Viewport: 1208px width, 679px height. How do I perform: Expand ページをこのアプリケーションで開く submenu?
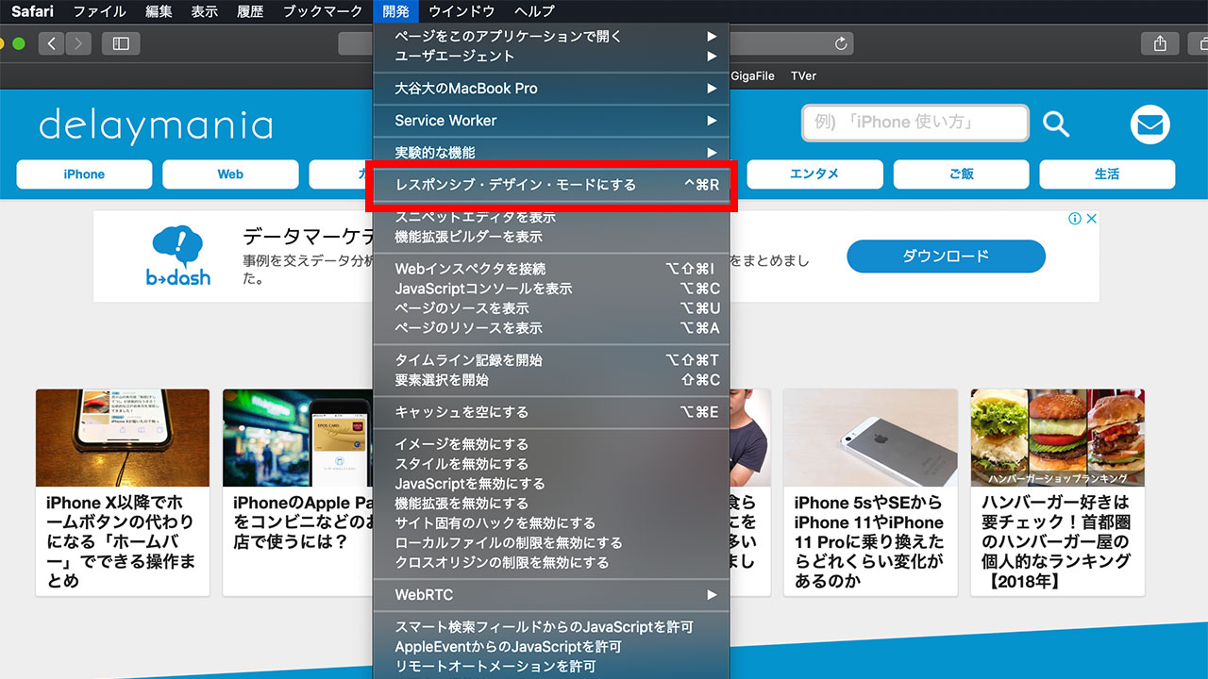click(551, 36)
